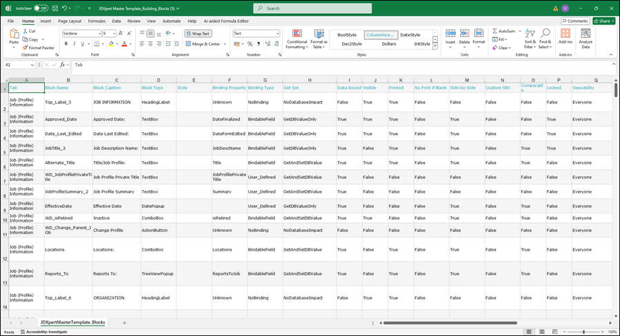Click the red Font Color button

(124, 44)
